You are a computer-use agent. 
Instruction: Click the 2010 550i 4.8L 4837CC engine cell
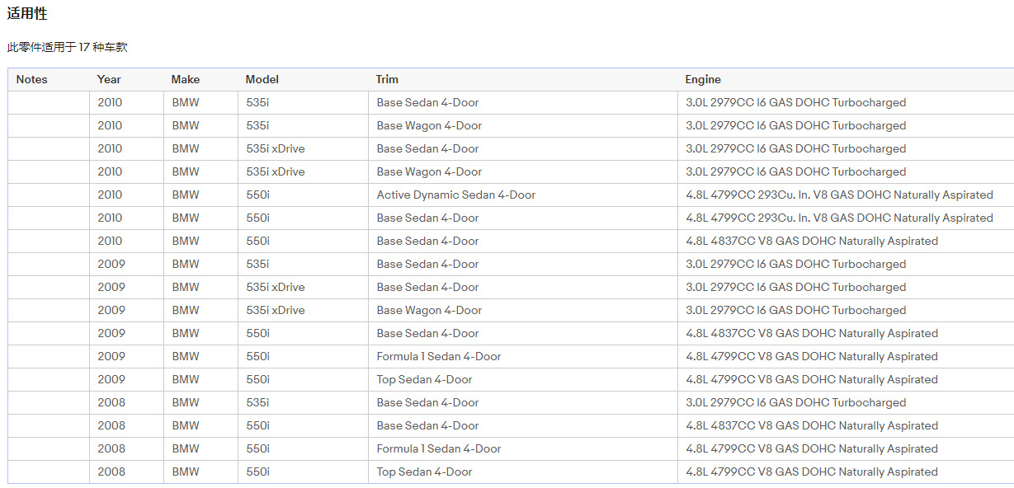[x=812, y=242]
